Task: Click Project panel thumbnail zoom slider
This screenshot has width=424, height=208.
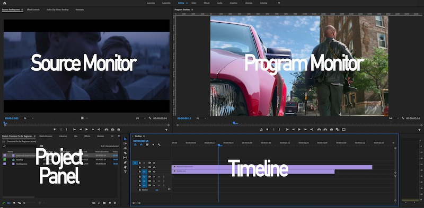Action: tap(29, 203)
